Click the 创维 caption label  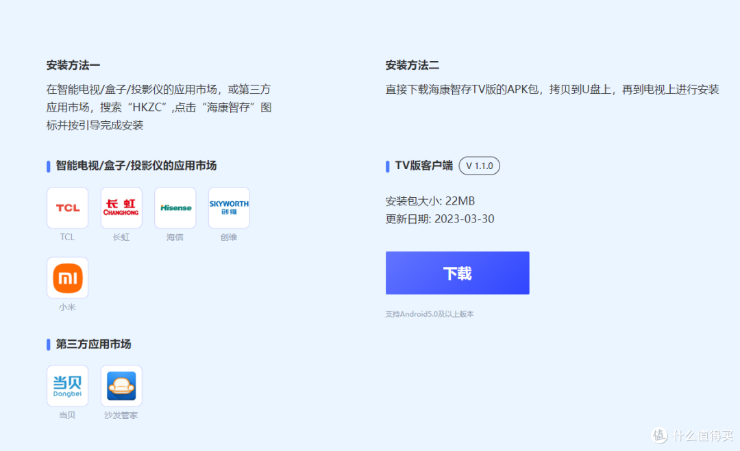[229, 237]
